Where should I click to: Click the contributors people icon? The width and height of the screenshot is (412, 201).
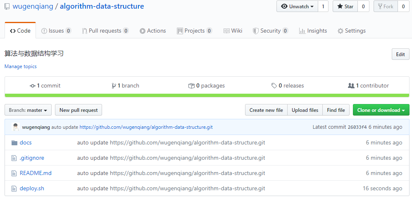pos(351,86)
